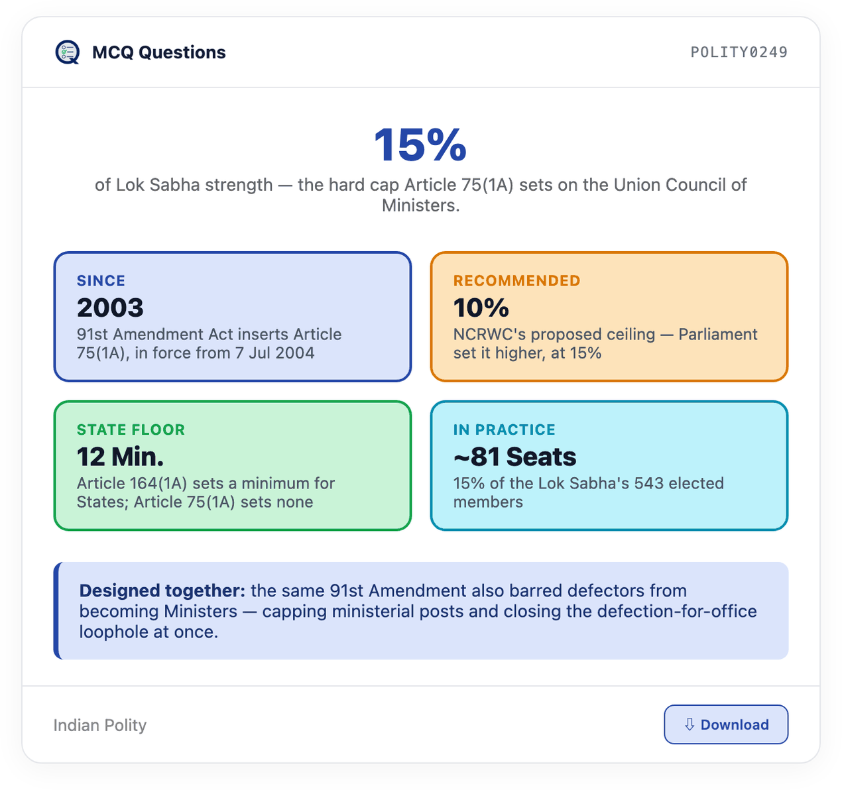Click the Article 164(1A) description text
The image size is (842, 790).
pos(206,492)
